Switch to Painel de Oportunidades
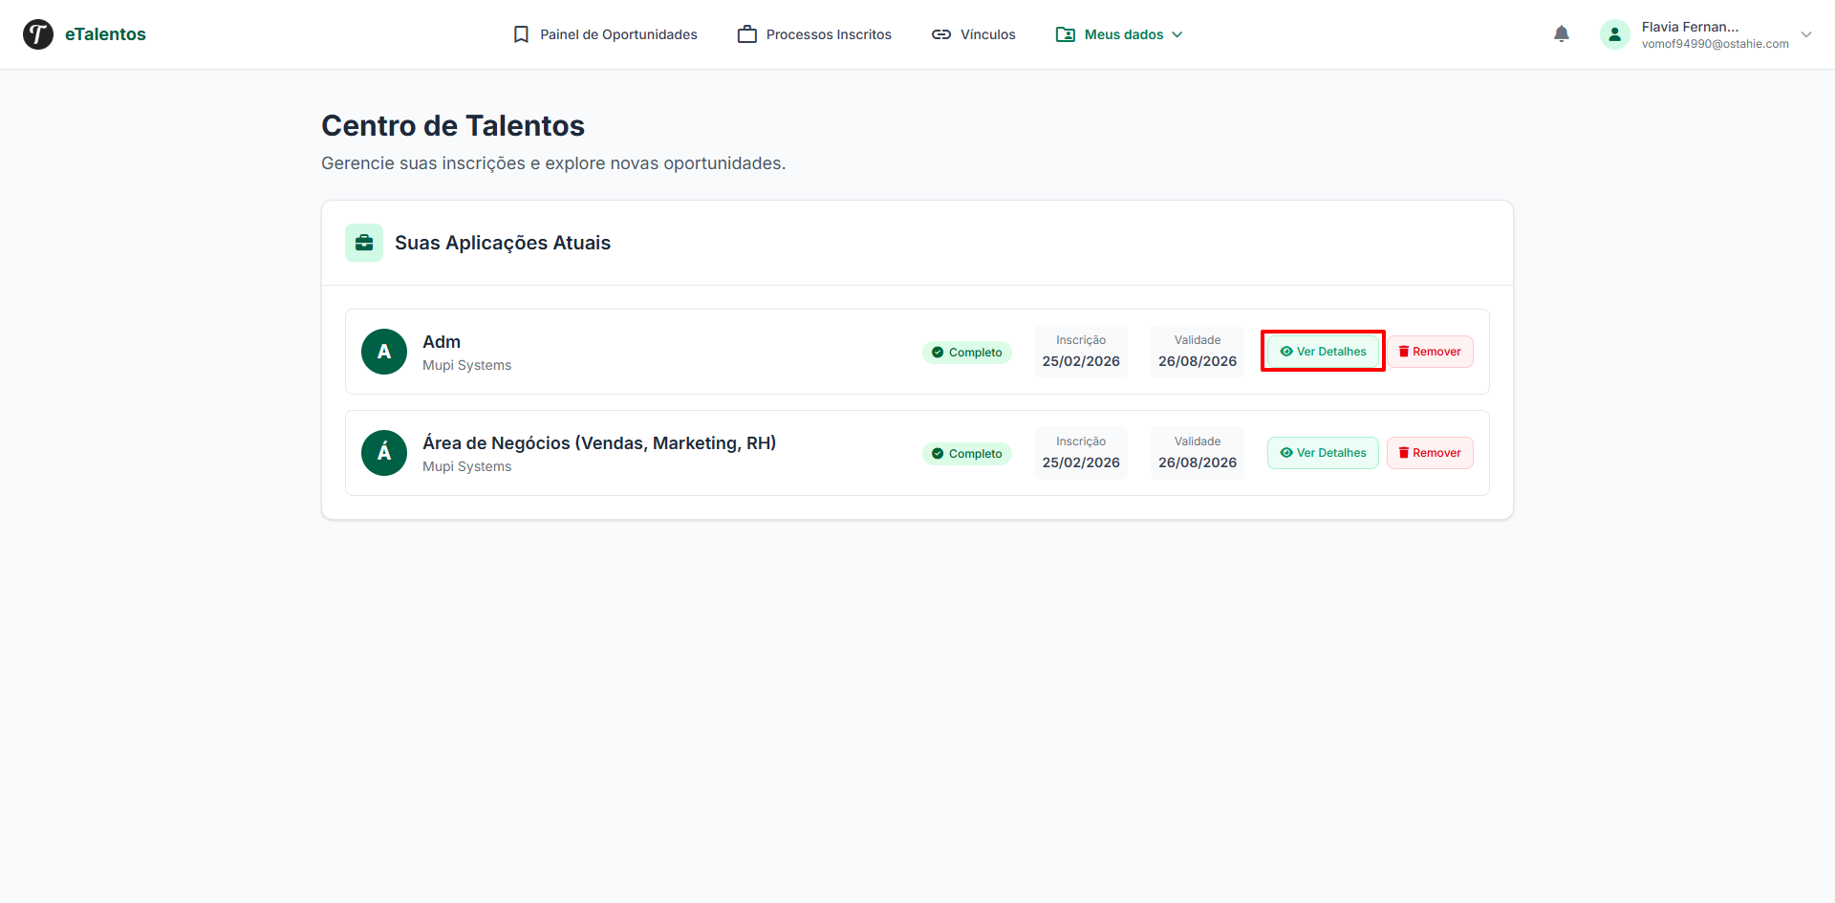Viewport: 1835px width, 903px height. pos(617,33)
